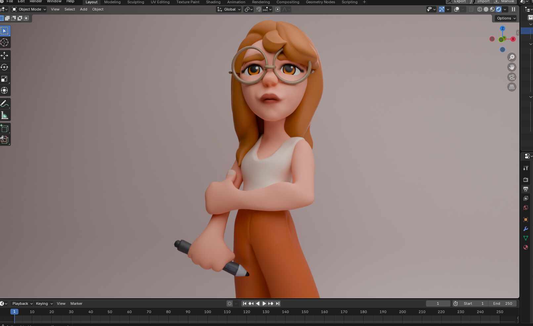Select the Measure tool

coord(5,115)
